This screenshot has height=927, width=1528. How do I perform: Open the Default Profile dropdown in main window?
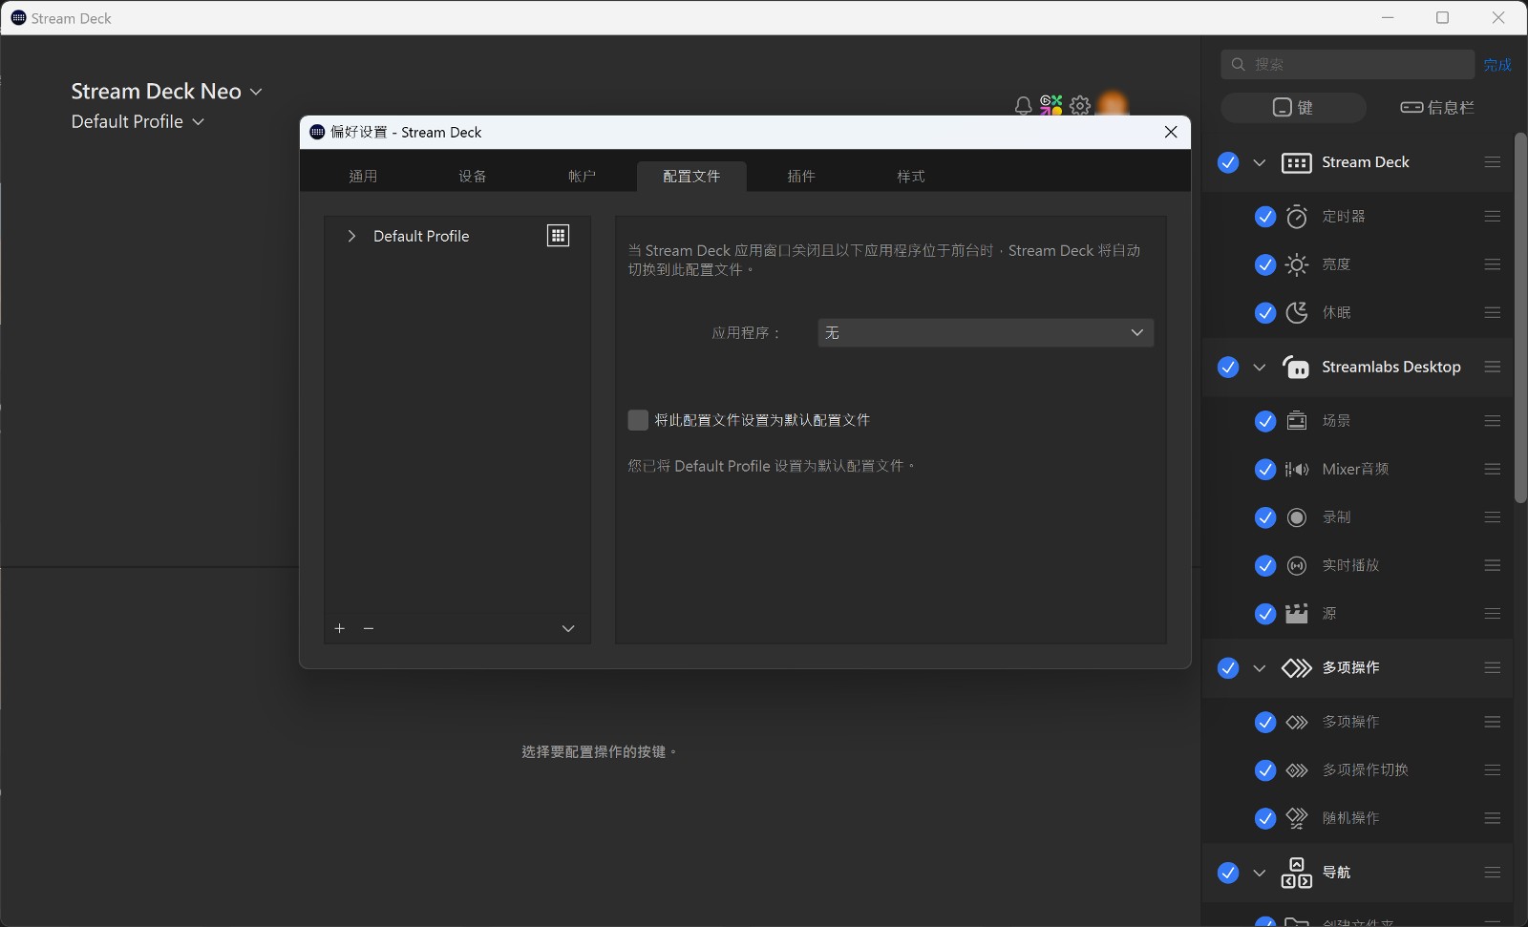pos(138,121)
